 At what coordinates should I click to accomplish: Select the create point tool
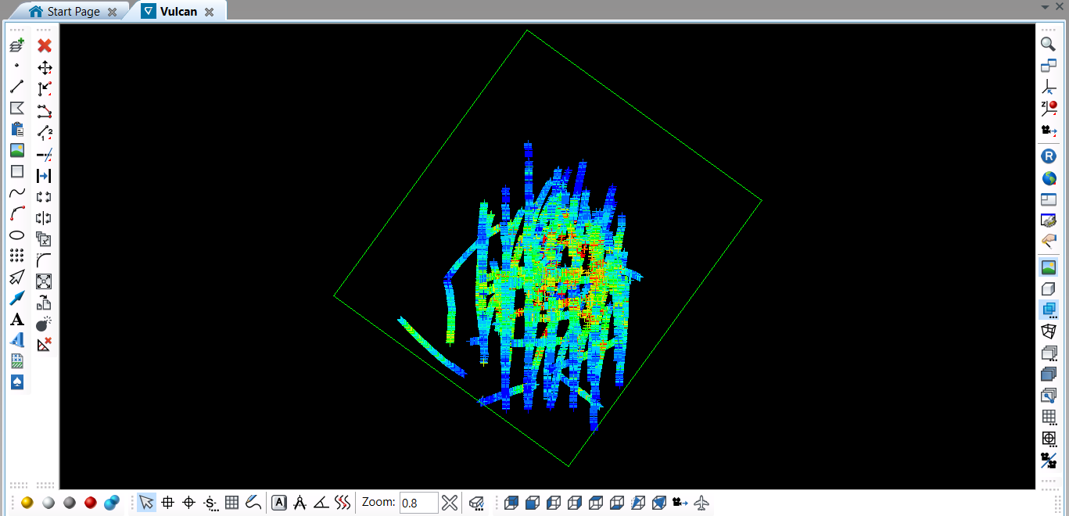click(x=17, y=66)
